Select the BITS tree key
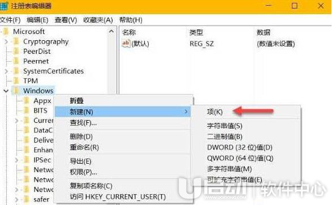Screen dimensions: 332x205 click(41, 110)
